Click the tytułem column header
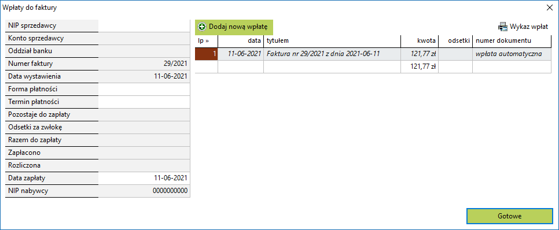 tap(332, 41)
